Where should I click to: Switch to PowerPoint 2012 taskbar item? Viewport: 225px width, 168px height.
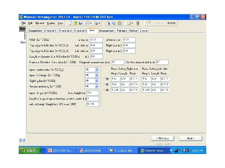tap(61, 151)
